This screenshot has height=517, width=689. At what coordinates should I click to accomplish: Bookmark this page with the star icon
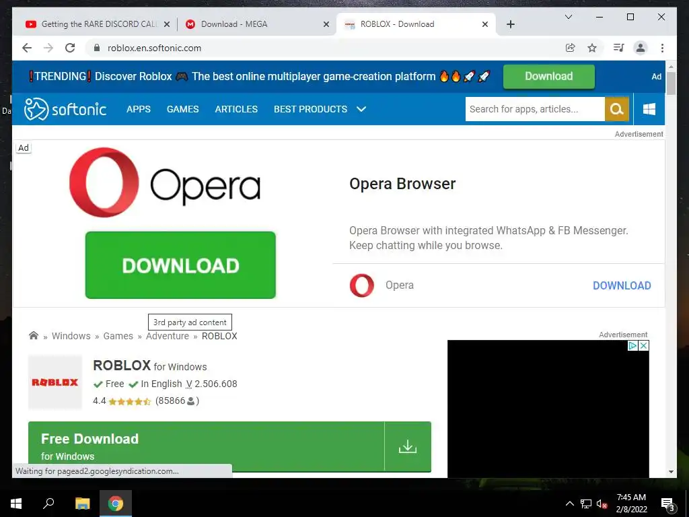pyautogui.click(x=592, y=48)
